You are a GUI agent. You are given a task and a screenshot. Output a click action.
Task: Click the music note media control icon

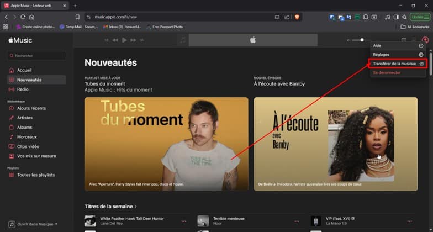pyautogui.click(x=388, y=17)
